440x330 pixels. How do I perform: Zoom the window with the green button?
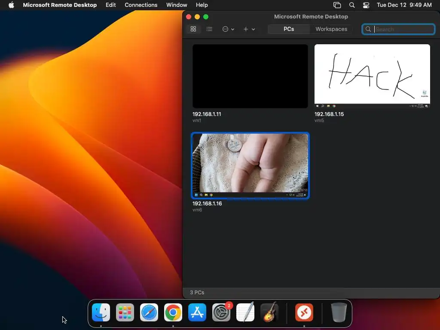tap(206, 17)
